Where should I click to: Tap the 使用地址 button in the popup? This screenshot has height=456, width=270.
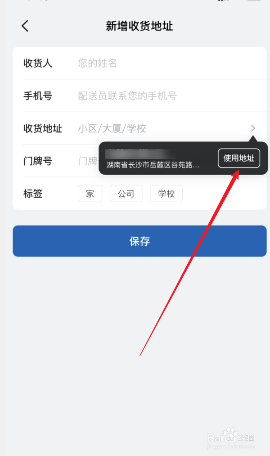coord(239,158)
